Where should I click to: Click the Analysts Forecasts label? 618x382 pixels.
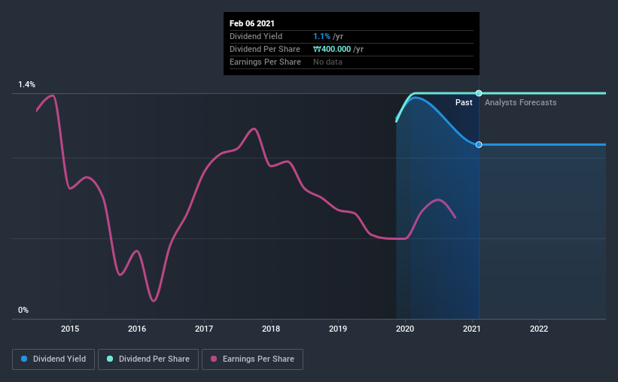coord(521,102)
